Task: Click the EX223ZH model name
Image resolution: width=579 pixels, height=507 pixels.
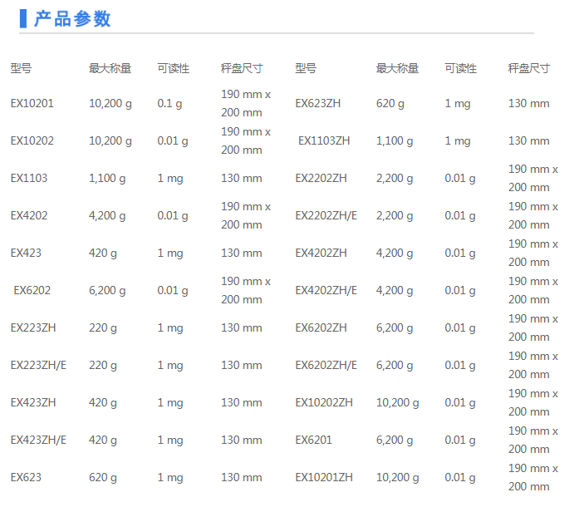Action: tap(33, 328)
